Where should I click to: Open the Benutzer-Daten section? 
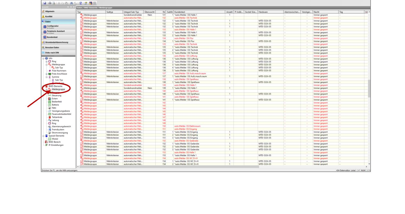(58, 47)
